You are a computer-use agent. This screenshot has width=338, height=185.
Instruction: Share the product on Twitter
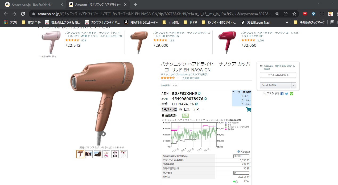click(287, 94)
